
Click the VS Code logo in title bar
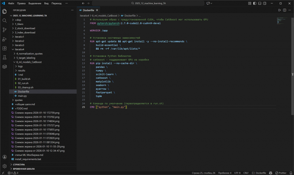point(3,3)
